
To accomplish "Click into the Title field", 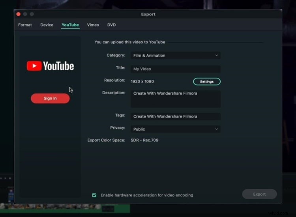I will coord(175,69).
